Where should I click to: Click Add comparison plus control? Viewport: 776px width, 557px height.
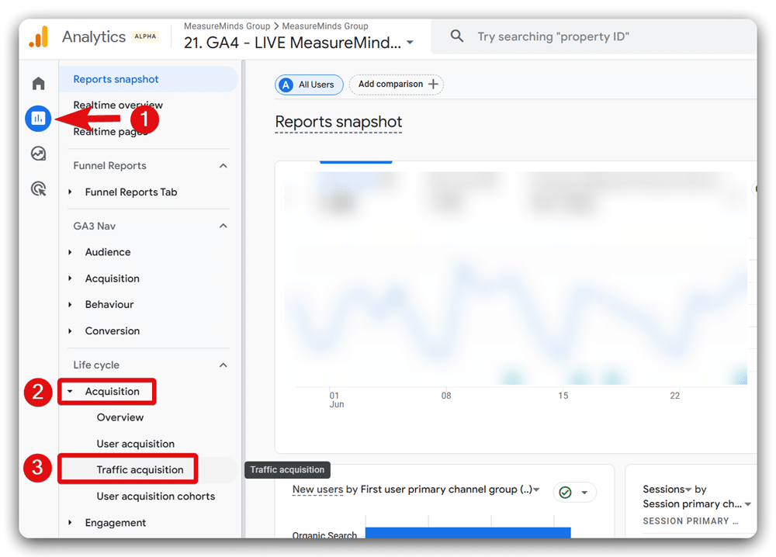point(397,85)
